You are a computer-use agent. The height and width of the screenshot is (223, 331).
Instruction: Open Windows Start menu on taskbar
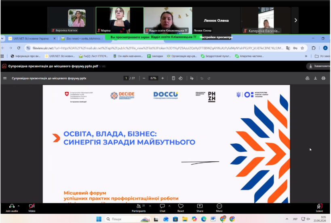(x=99, y=219)
